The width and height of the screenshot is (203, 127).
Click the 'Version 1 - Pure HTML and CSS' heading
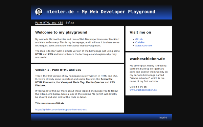58,70
